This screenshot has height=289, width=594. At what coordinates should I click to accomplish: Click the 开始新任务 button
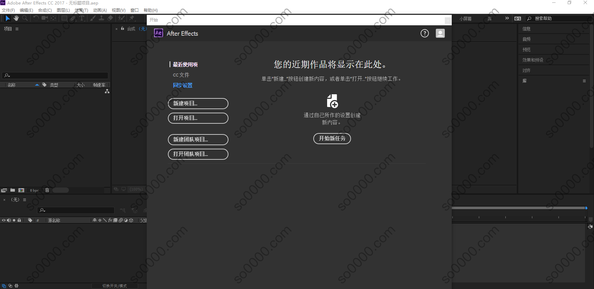tap(332, 139)
